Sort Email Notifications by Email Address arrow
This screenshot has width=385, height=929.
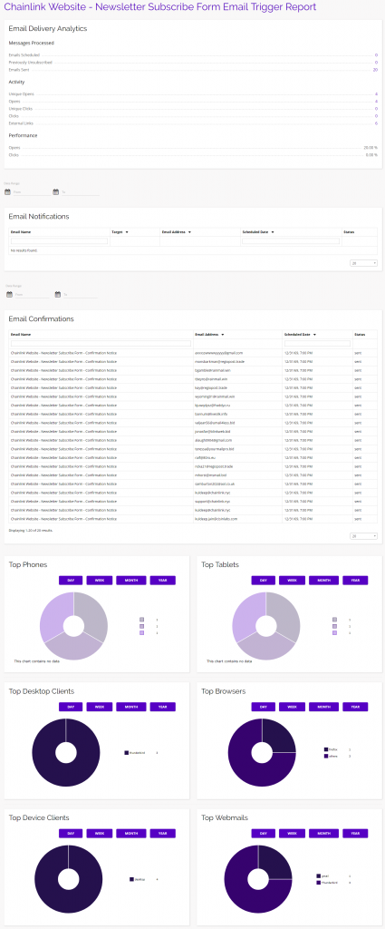(x=189, y=232)
